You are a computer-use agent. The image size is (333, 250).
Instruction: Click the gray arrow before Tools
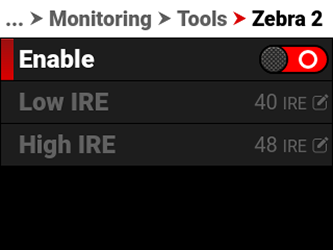coord(164,19)
